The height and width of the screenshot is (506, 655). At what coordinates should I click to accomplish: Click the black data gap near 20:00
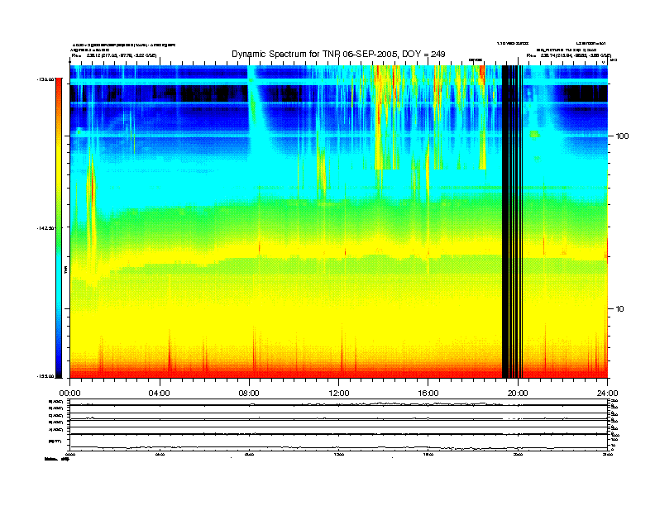[512, 222]
